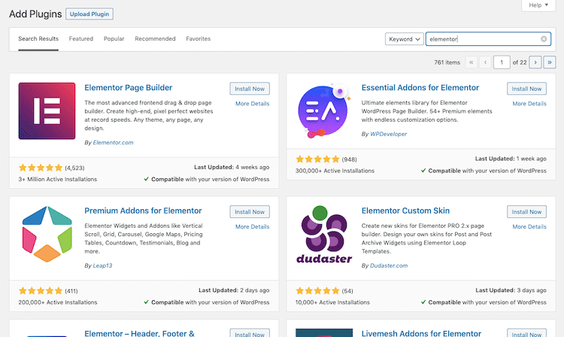Visit author link Leap13
This screenshot has width=564, height=337.
click(102, 266)
